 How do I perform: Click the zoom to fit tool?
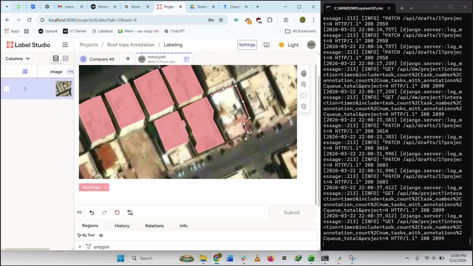coord(304,96)
